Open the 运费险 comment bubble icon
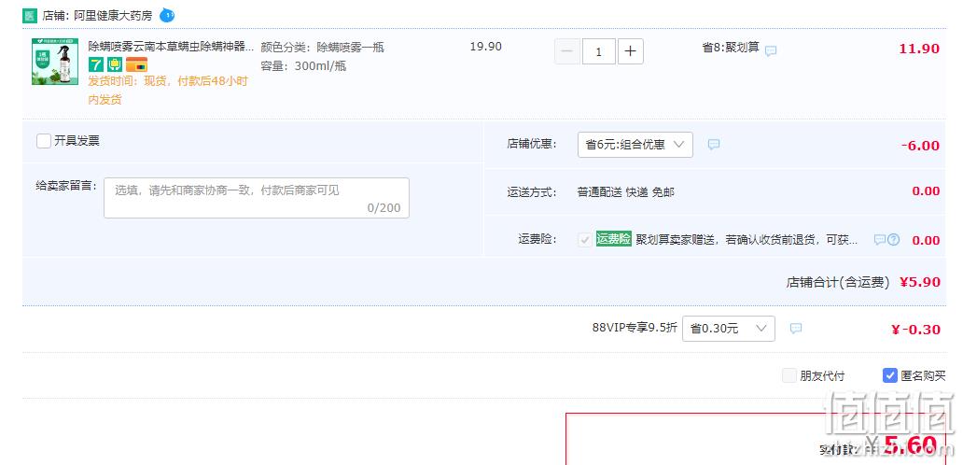The height and width of the screenshot is (465, 963). click(x=880, y=240)
